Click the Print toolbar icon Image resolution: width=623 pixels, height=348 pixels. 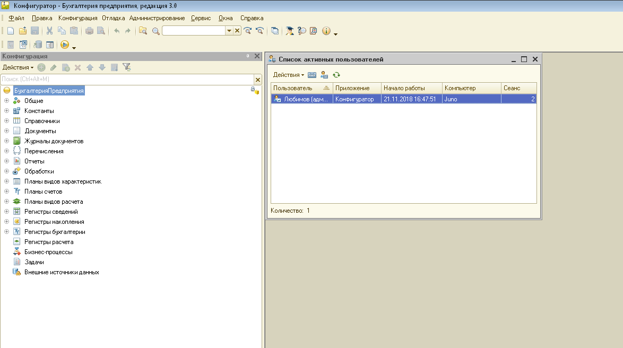[89, 31]
